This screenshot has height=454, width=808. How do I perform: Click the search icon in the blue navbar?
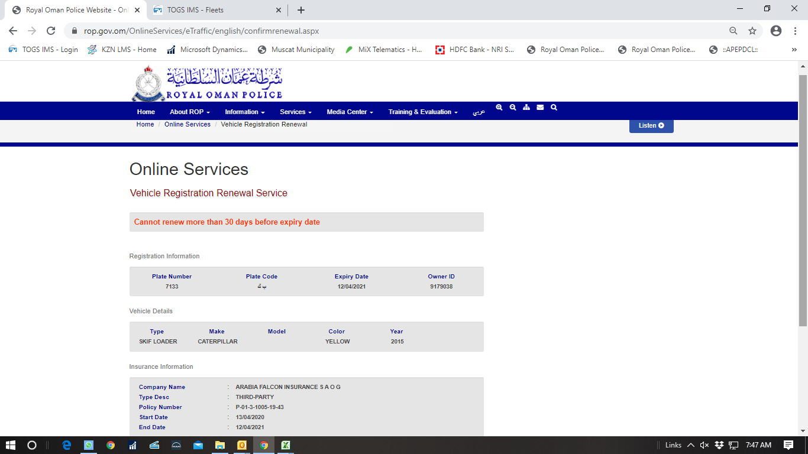(554, 108)
